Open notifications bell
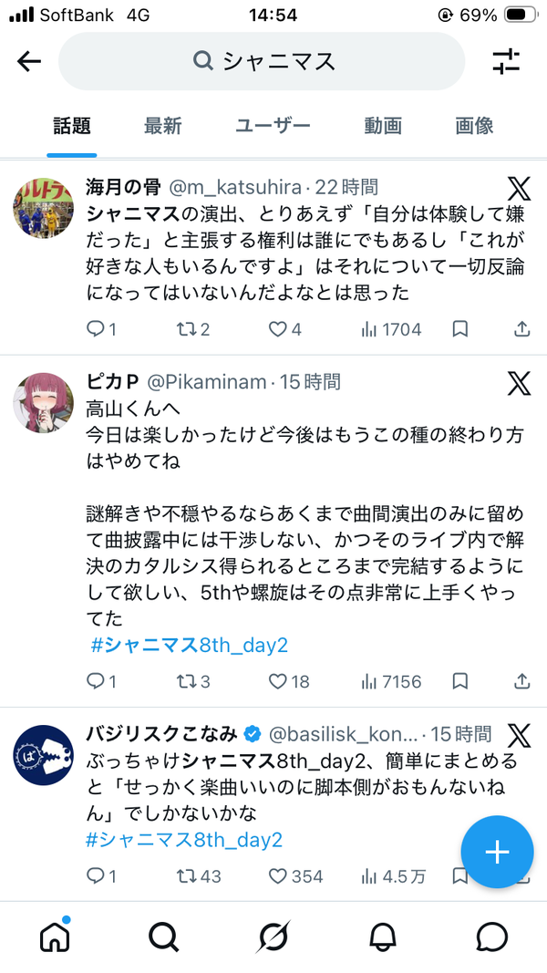This screenshot has height=973, width=547. pyautogui.click(x=383, y=937)
